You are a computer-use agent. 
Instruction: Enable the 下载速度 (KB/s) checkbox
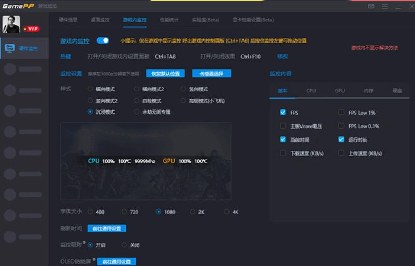283,153
